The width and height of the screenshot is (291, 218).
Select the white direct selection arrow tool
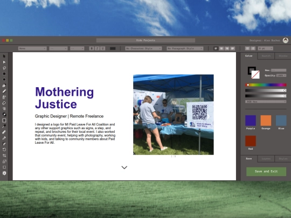4,62
